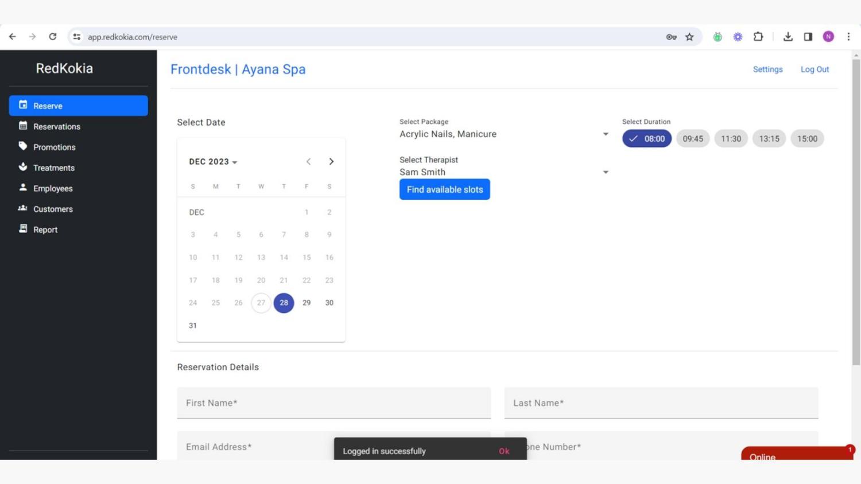
Task: Open browser extensions puzzle icon
Action: coord(758,37)
